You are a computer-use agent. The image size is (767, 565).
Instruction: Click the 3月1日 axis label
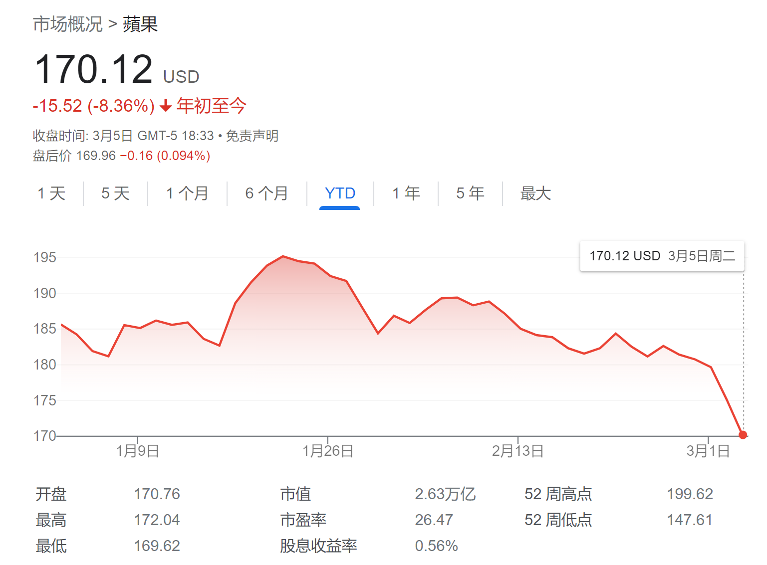(x=708, y=451)
